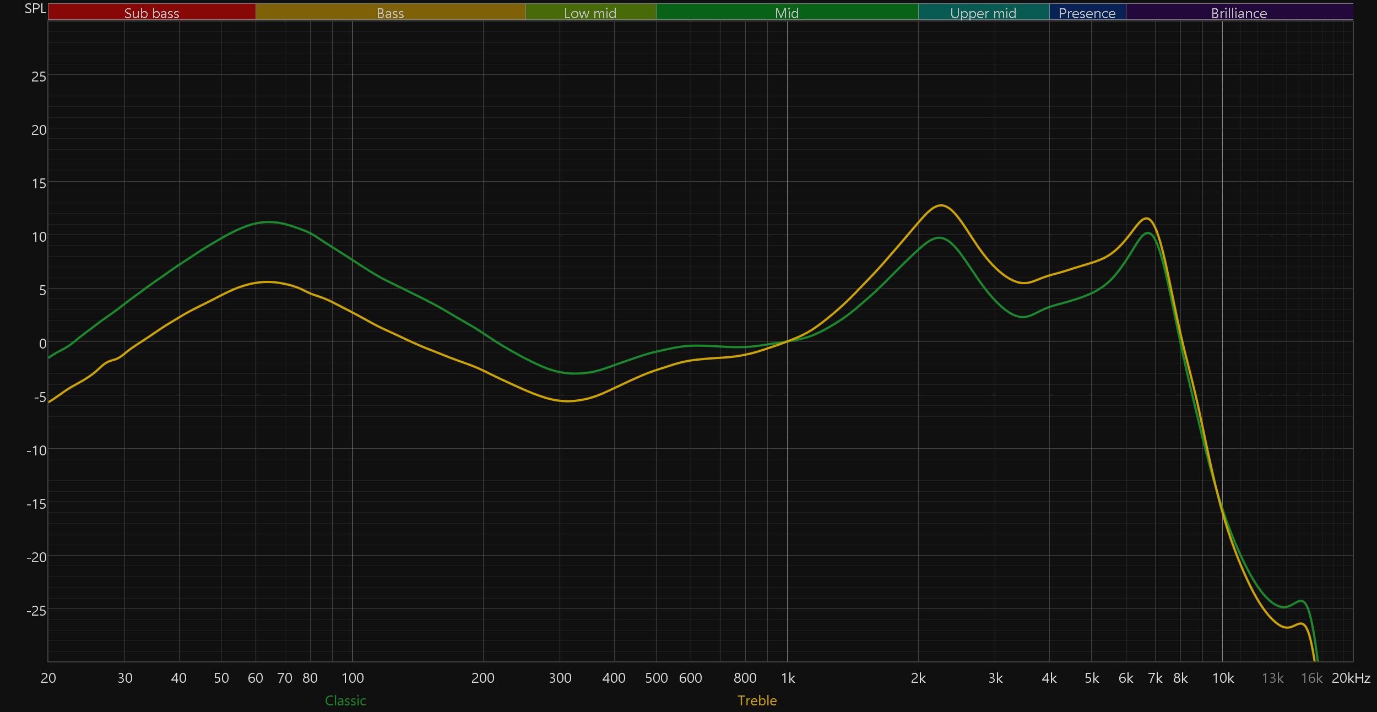Toggle the green Classic legend label

(x=345, y=700)
